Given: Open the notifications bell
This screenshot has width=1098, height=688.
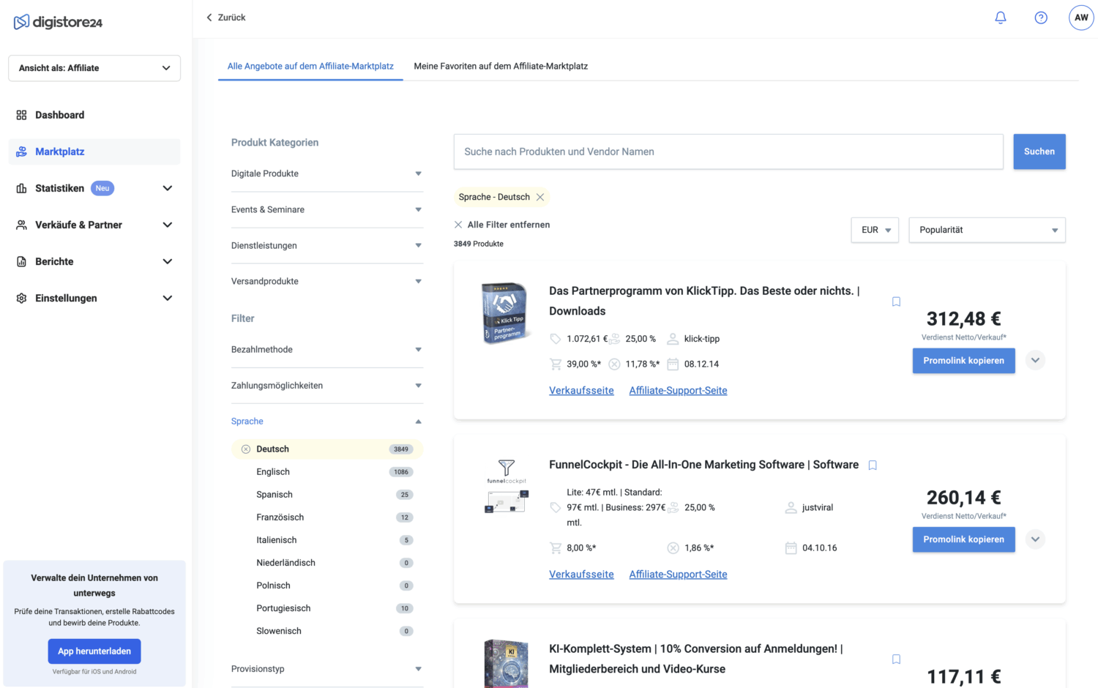Looking at the screenshot, I should [x=1001, y=18].
